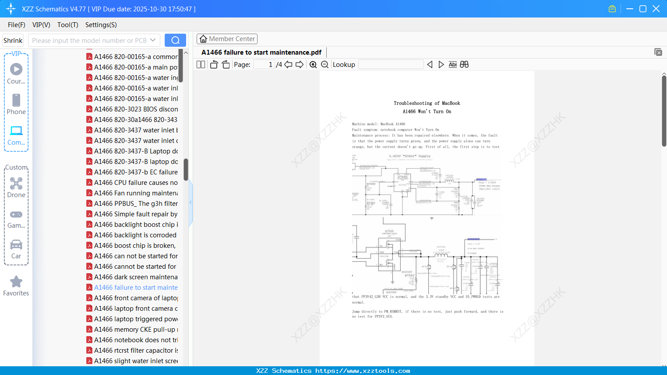Click the binoculars search icon

464,65
